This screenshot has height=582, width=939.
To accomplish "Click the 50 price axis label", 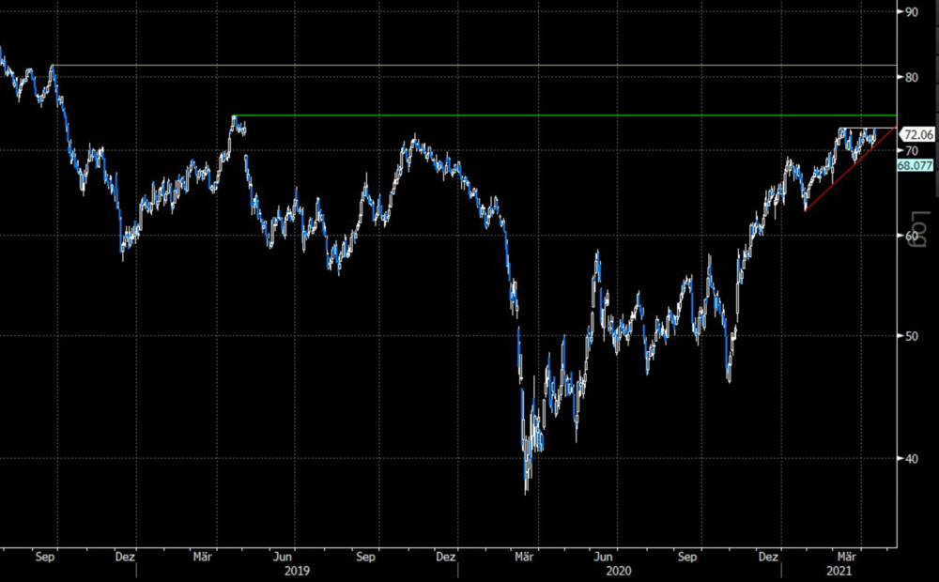I will [x=912, y=336].
